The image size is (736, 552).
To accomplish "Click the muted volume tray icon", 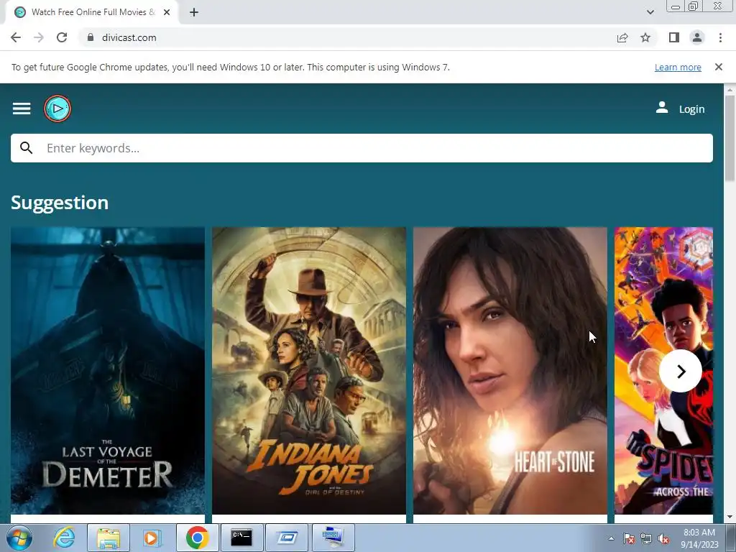I will tap(663, 538).
